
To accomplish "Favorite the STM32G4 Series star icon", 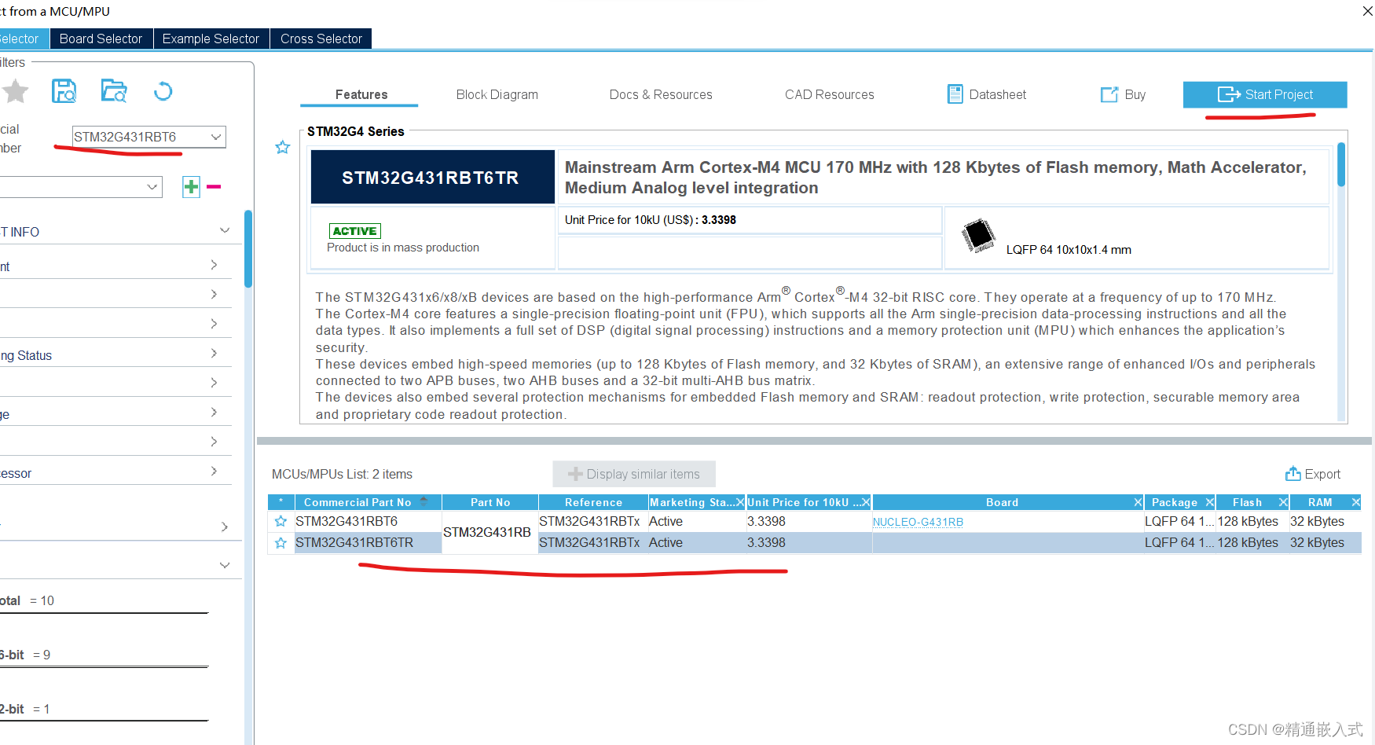I will point(283,147).
